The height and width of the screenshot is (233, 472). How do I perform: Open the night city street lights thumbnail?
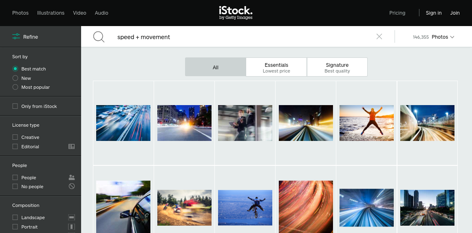point(184,123)
